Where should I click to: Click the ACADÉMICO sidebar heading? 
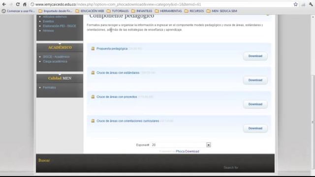pos(60,47)
